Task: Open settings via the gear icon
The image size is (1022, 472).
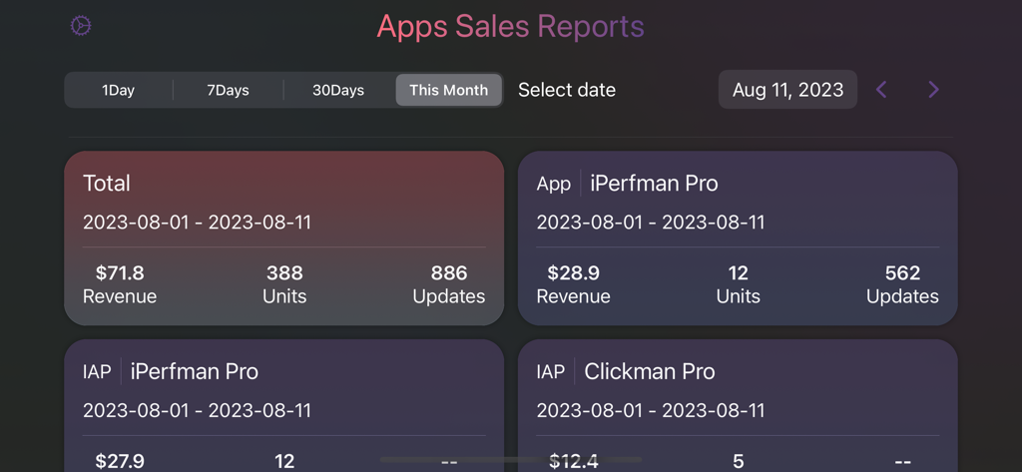Action: click(x=81, y=26)
